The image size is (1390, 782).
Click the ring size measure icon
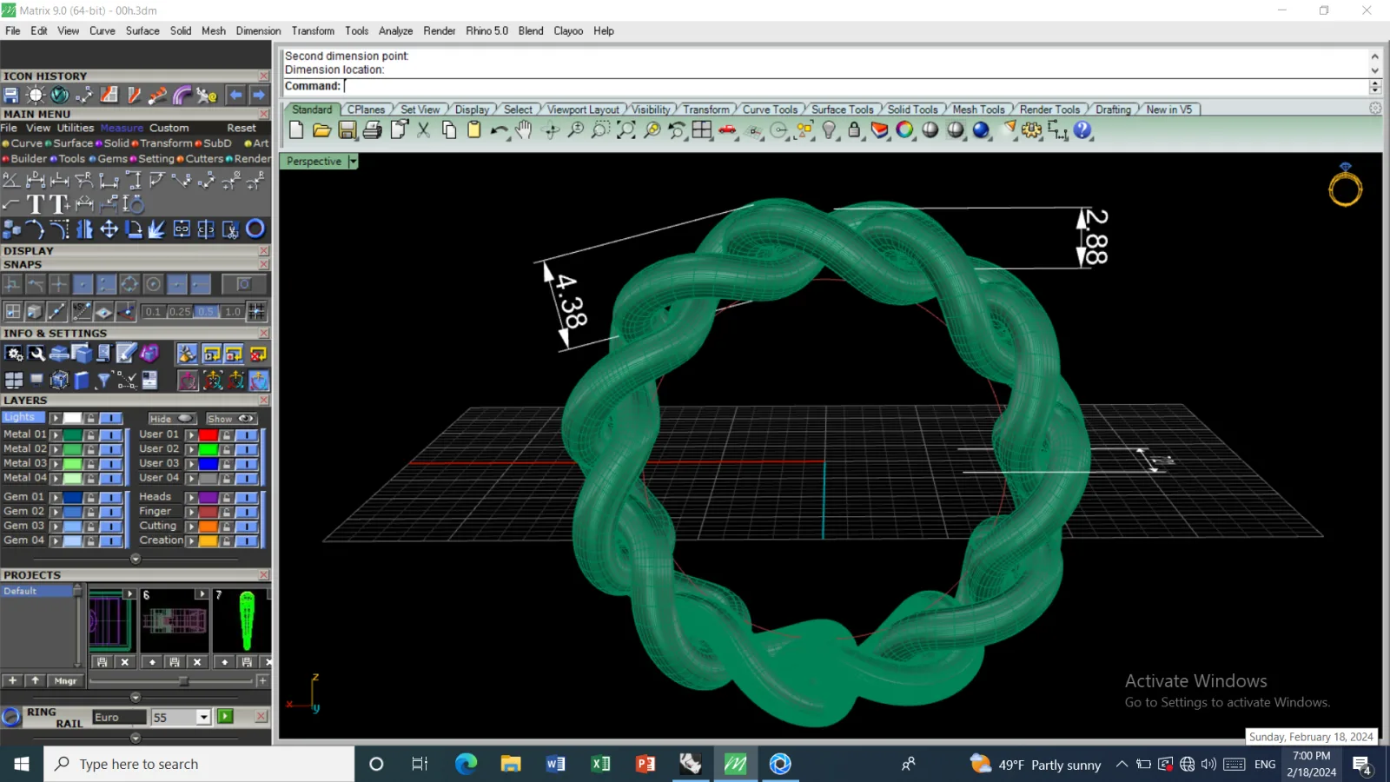click(133, 204)
